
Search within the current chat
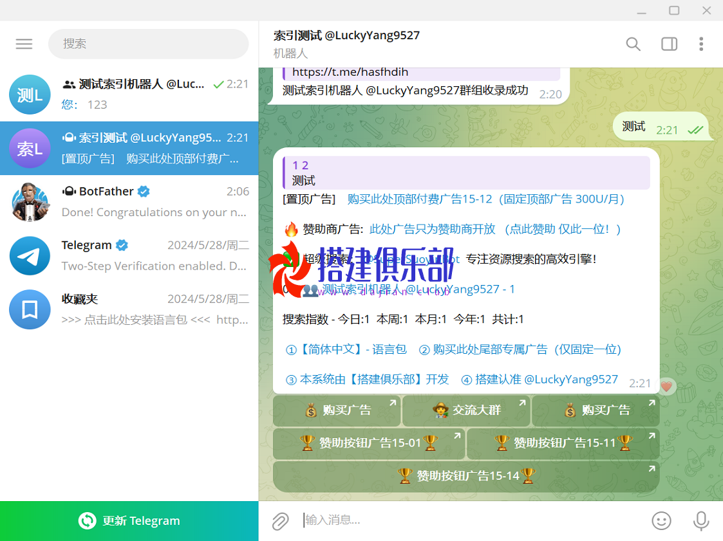click(633, 44)
